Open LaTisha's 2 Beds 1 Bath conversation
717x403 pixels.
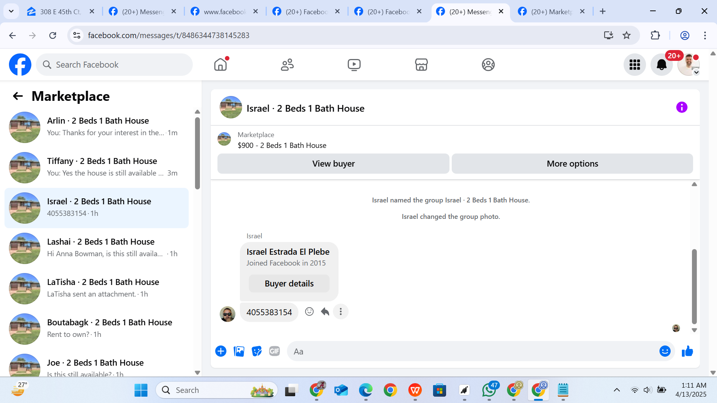click(x=96, y=289)
